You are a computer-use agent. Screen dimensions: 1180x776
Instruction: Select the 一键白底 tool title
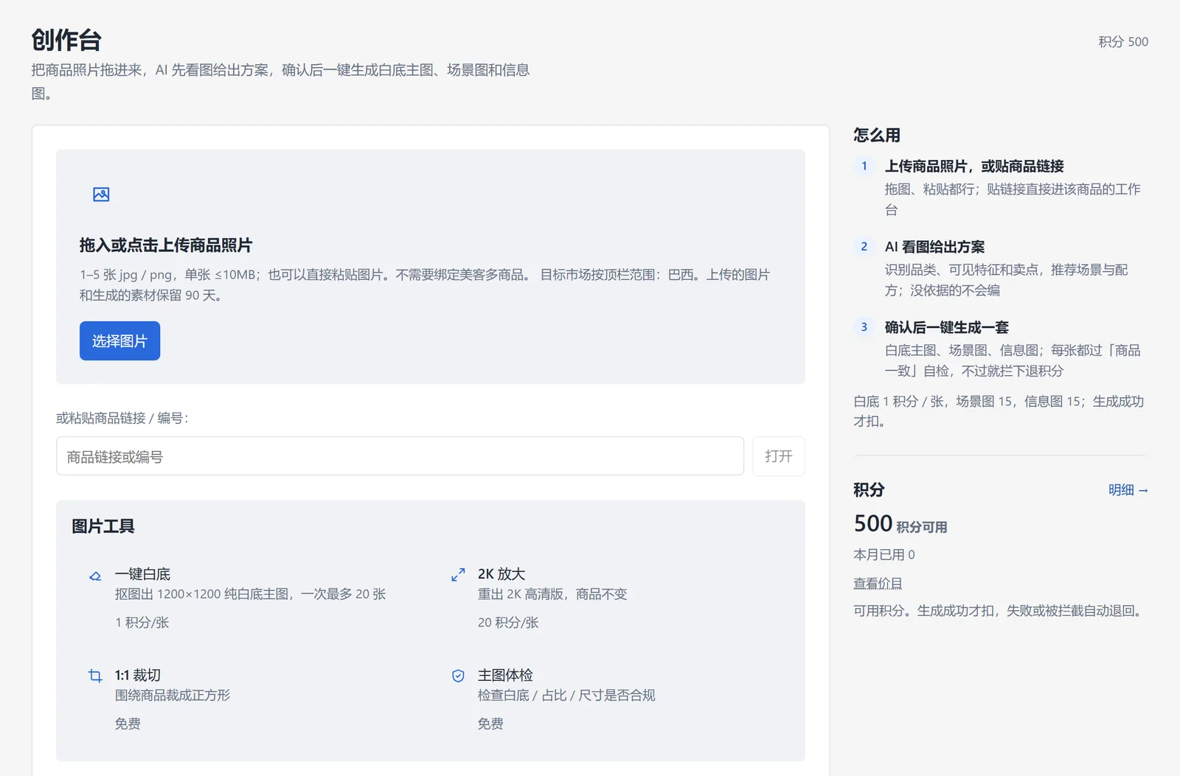142,574
